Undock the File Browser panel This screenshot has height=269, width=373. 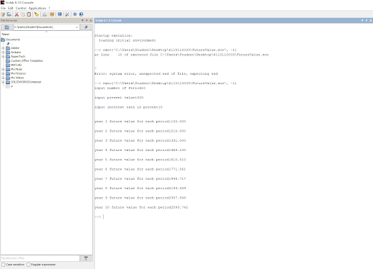86,21
